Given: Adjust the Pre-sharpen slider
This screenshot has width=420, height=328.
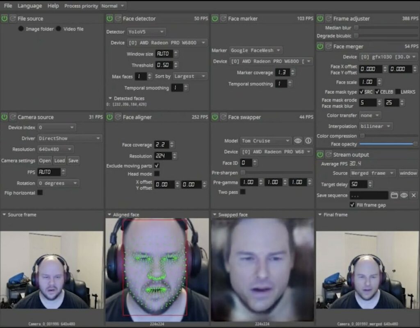Looking at the screenshot, I should pos(277,173).
